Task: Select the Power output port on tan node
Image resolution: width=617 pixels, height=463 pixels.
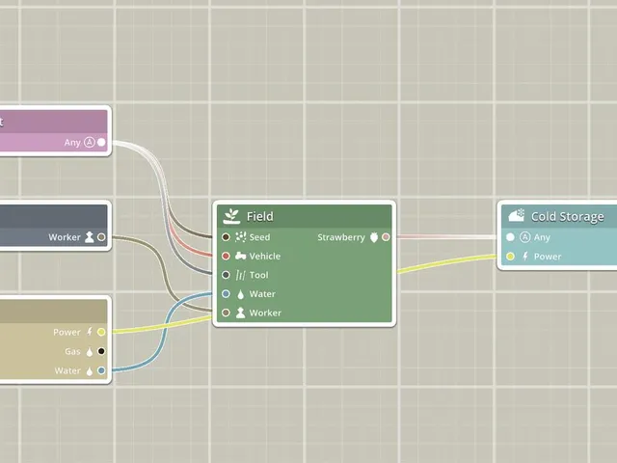Action: (x=101, y=332)
